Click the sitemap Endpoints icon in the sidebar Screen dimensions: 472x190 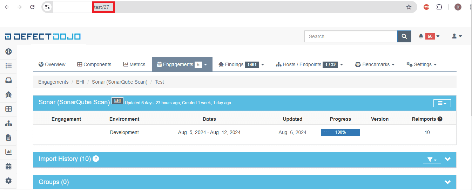[x=9, y=123]
